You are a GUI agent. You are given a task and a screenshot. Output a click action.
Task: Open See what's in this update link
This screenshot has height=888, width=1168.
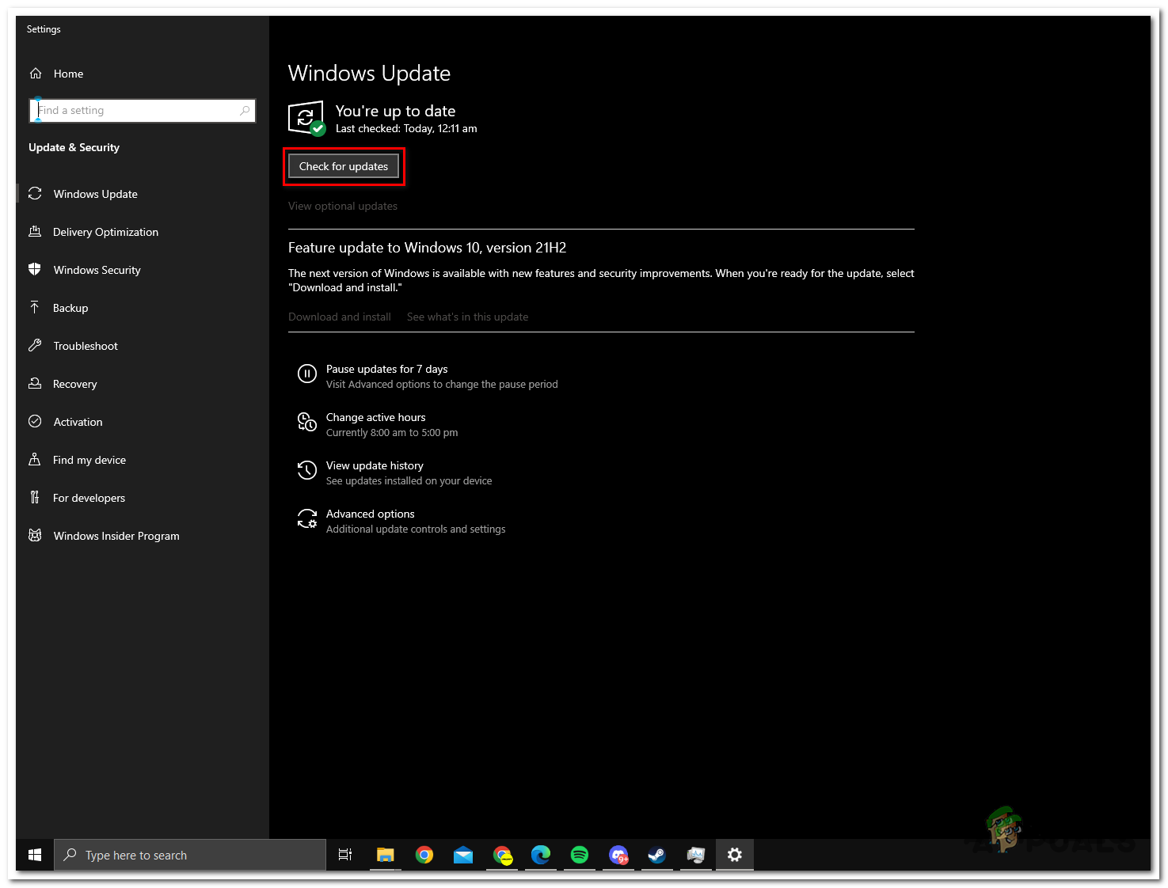point(467,317)
